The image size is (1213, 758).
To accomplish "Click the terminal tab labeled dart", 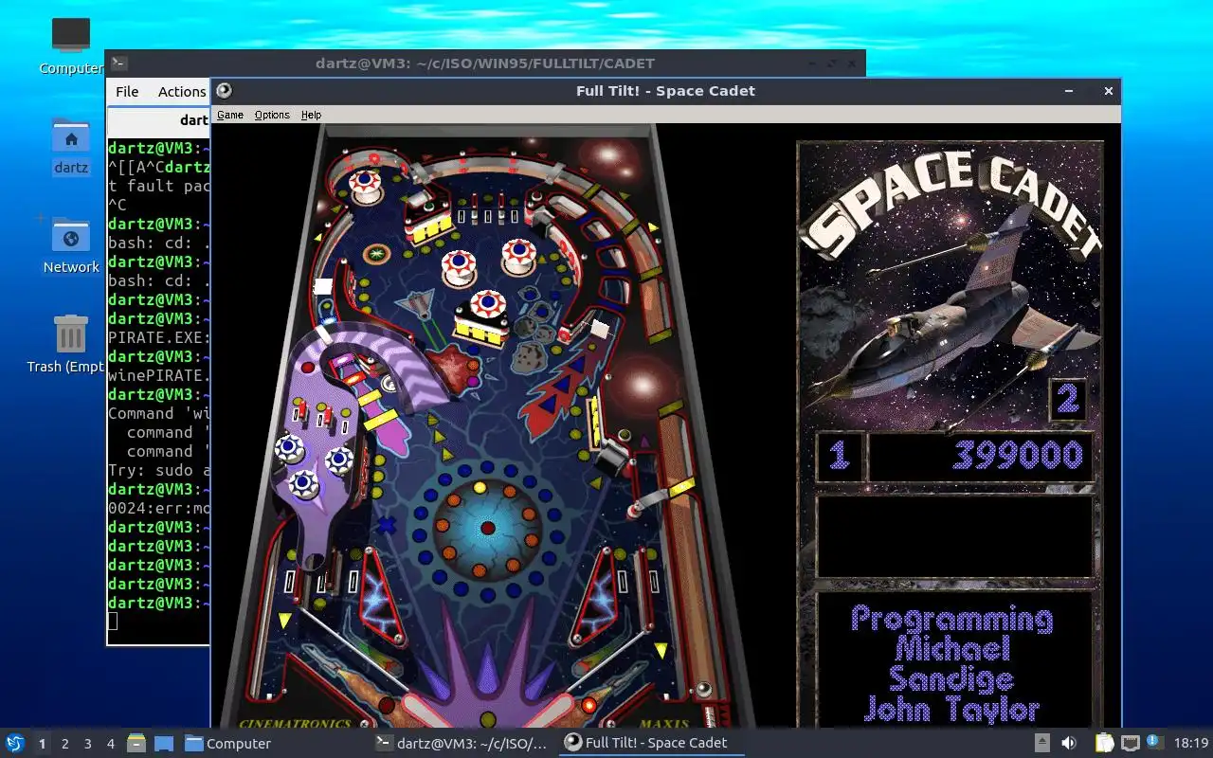I will [193, 120].
